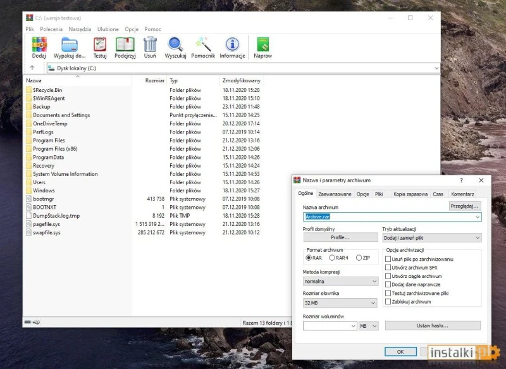
Task: Tick the Zablokuj archiwum checkbox
Action: click(x=388, y=302)
